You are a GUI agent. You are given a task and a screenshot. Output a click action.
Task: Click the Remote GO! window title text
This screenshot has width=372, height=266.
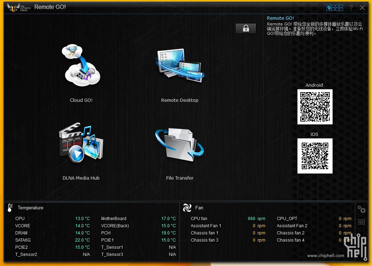pyautogui.click(x=50, y=7)
